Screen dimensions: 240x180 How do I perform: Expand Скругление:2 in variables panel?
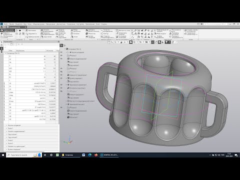pyautogui.click(x=6, y=137)
